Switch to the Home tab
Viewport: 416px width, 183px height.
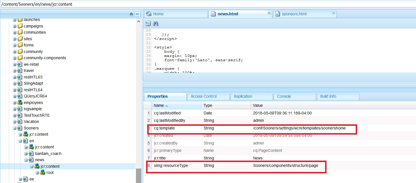(x=176, y=14)
